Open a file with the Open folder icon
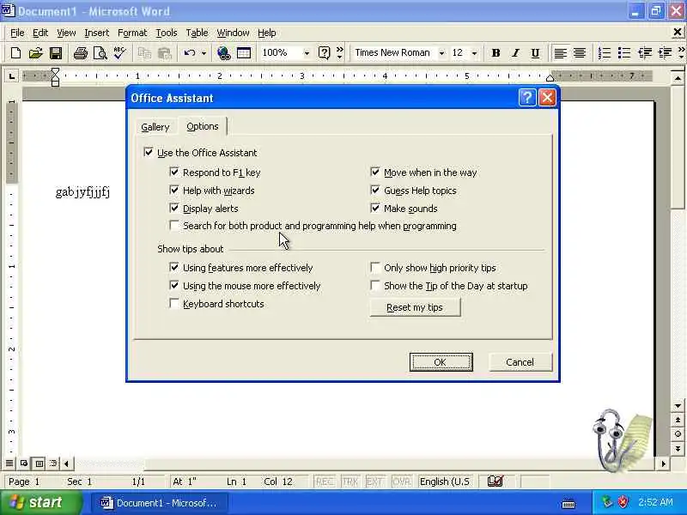Viewport: 687px width, 515px height. 35,53
